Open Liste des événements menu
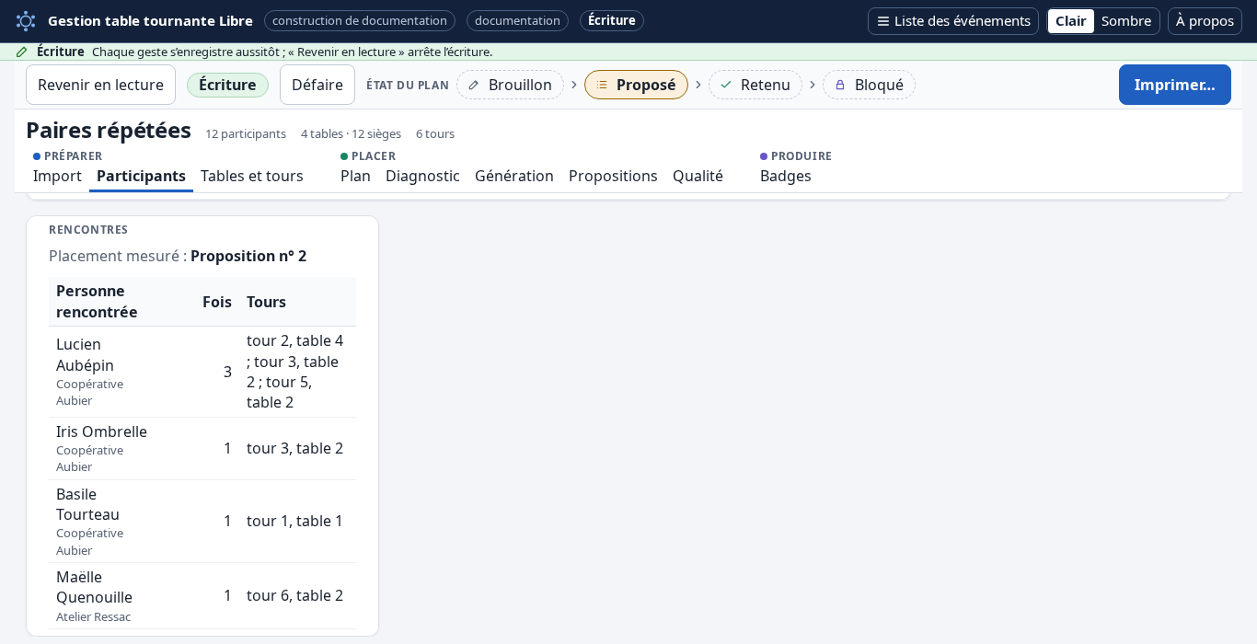 pyautogui.click(x=953, y=21)
